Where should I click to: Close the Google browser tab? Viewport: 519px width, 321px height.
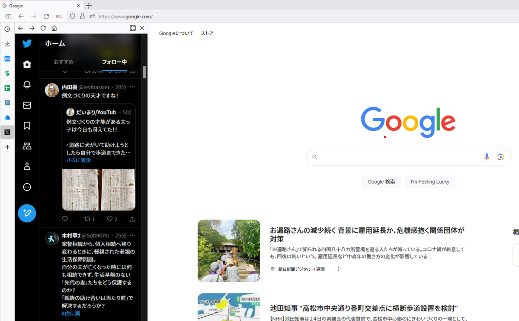[x=79, y=6]
